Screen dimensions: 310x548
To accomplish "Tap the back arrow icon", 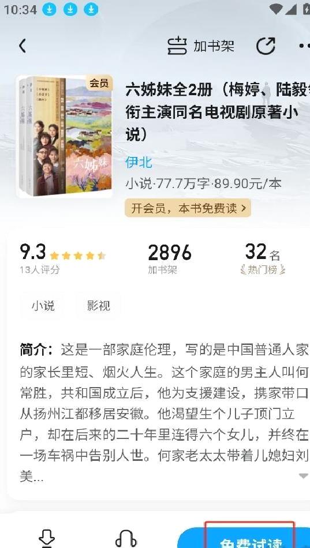I will pos(23,46).
